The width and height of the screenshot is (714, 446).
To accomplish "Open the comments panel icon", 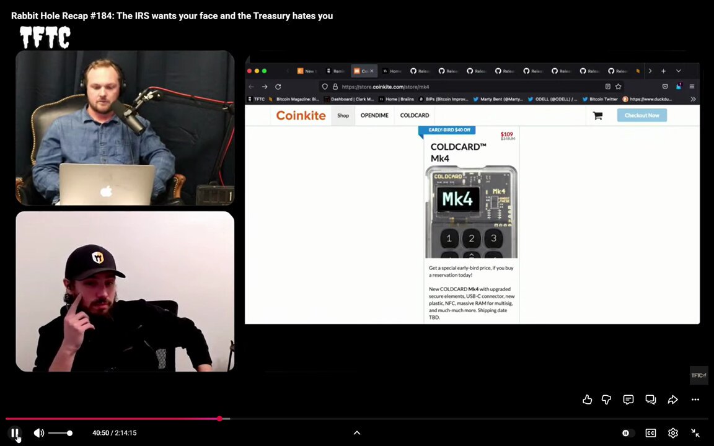I will pyautogui.click(x=628, y=400).
